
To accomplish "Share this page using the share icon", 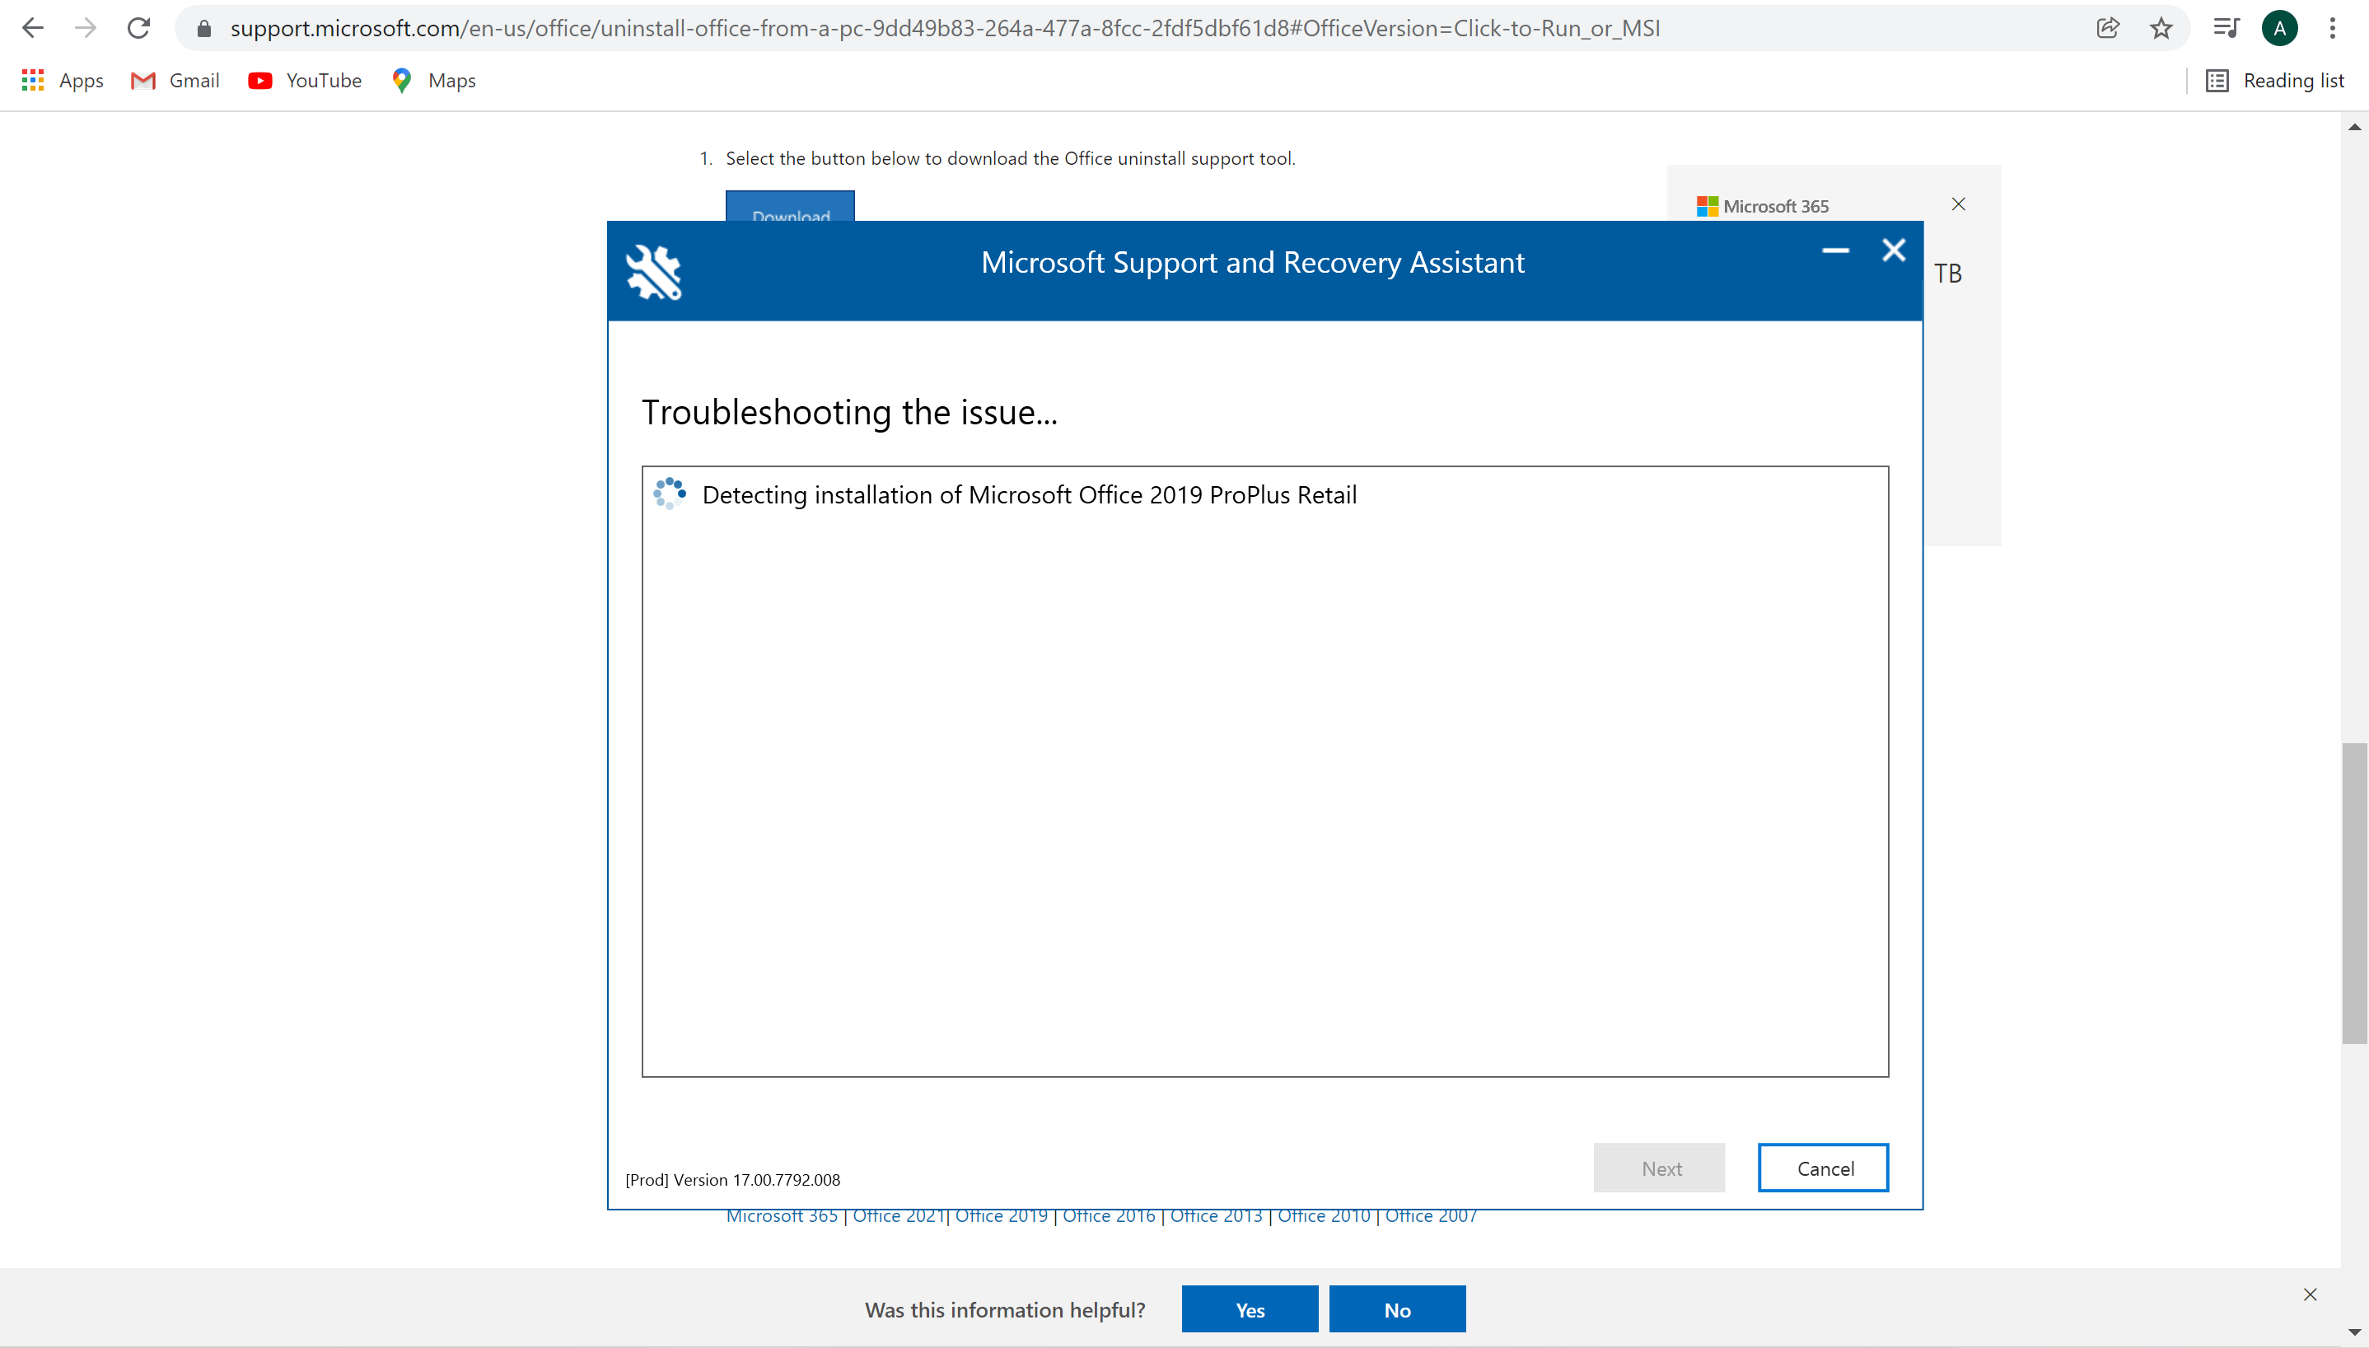I will point(2107,28).
